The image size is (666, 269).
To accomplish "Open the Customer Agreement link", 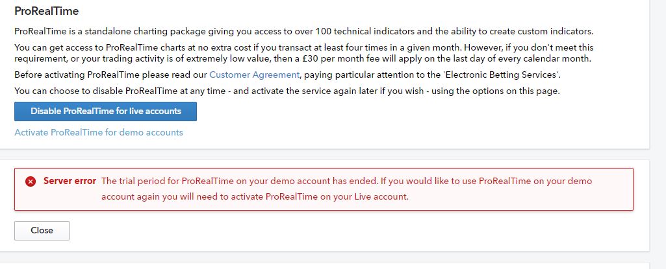I will (x=254, y=75).
